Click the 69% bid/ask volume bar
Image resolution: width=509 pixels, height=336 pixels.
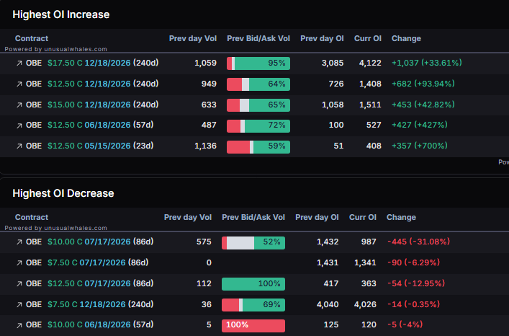click(253, 305)
